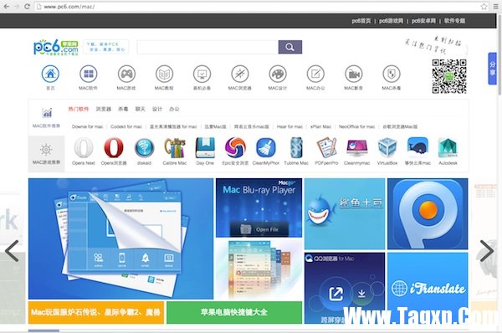Viewport: 502px width, 333px height.
Task: Open the pc6安卓网 top link
Action: click(x=423, y=21)
